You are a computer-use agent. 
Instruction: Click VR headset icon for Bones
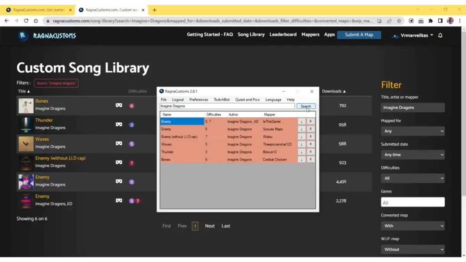tap(119, 105)
